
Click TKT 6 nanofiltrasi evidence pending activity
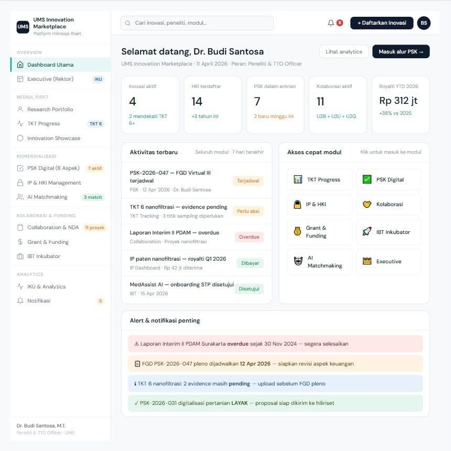click(197, 211)
